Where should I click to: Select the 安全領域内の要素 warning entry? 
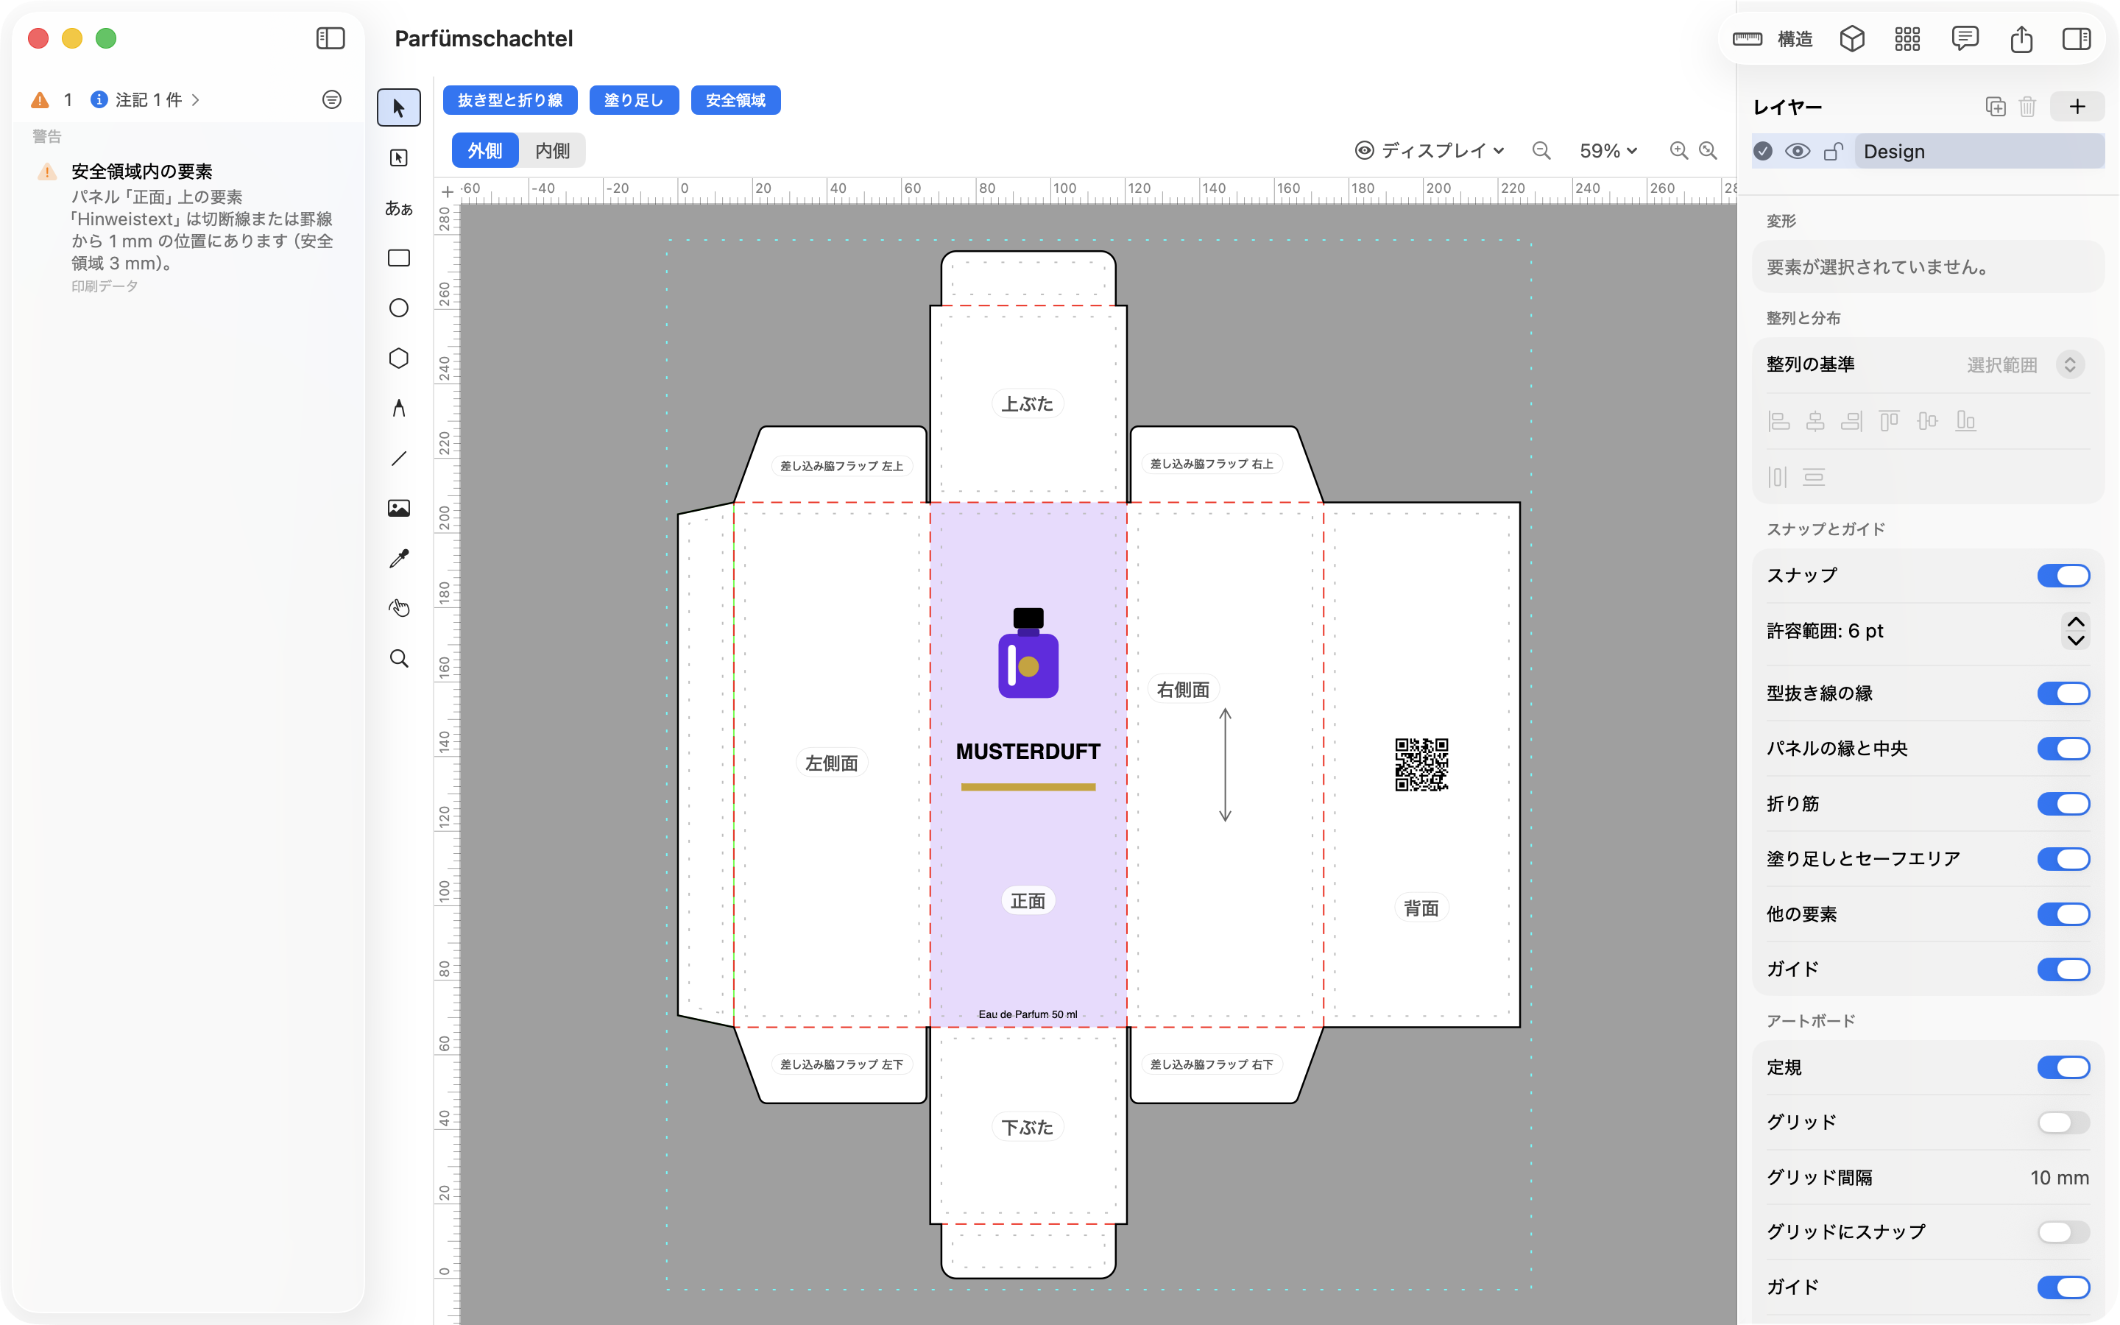(186, 227)
